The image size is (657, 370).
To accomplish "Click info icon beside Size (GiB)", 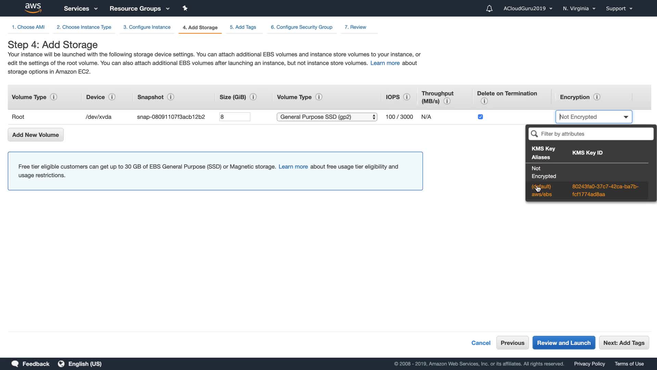I will [x=253, y=97].
